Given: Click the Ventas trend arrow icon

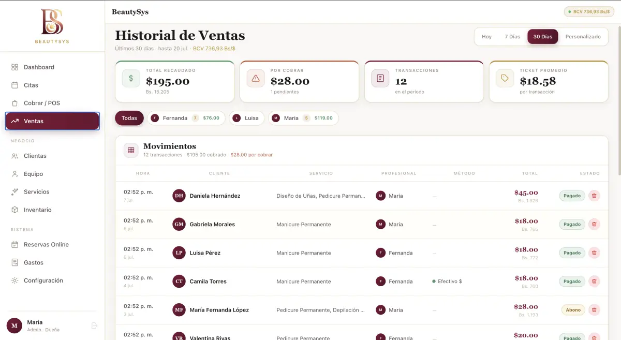Looking at the screenshot, I should coord(14,121).
